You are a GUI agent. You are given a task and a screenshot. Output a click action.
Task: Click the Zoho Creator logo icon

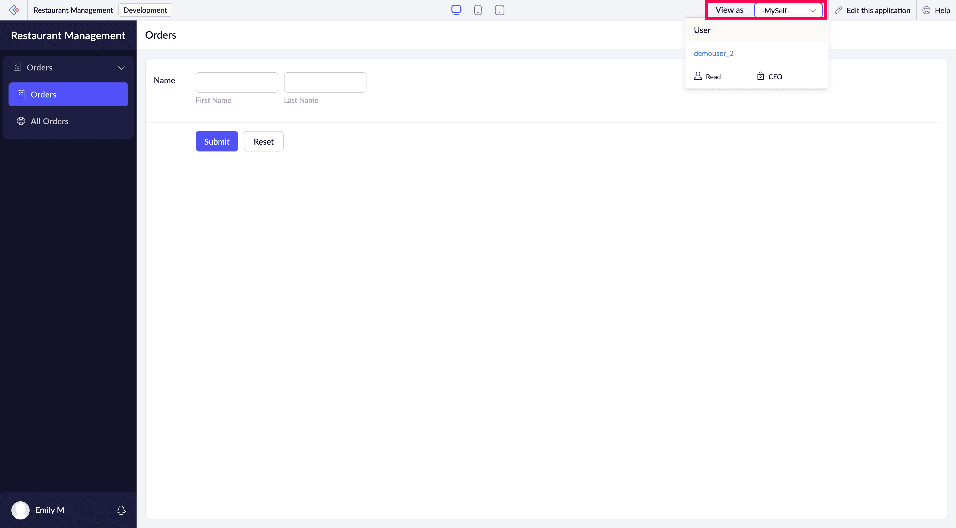(14, 10)
